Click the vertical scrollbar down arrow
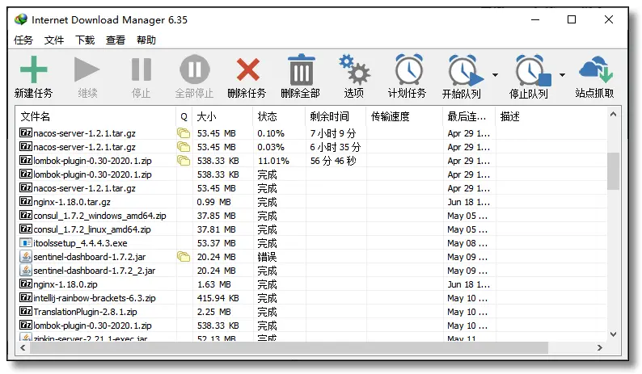 tap(613, 334)
